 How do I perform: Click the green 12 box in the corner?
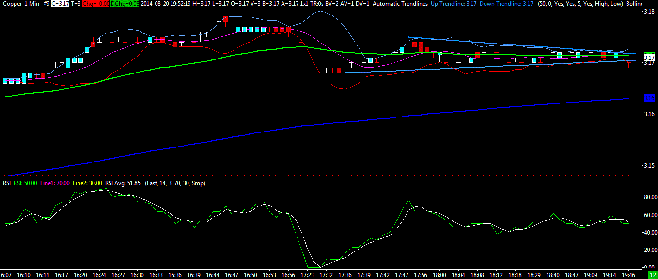[x=652, y=275]
